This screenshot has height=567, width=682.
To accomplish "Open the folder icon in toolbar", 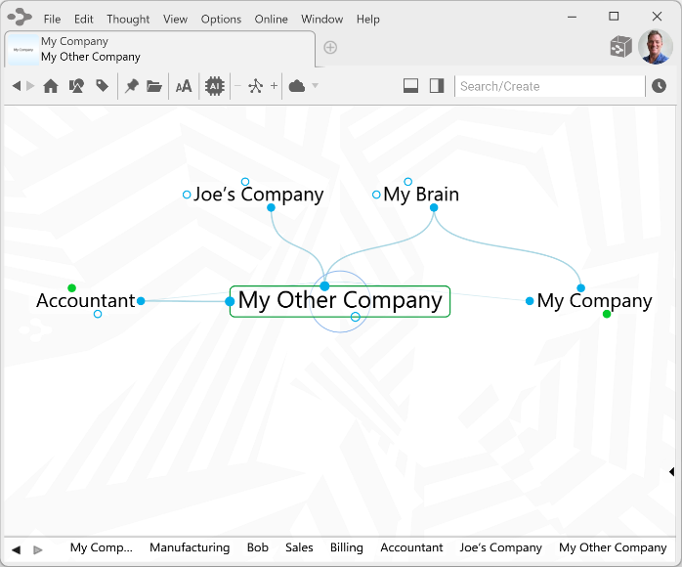I will pos(154,86).
